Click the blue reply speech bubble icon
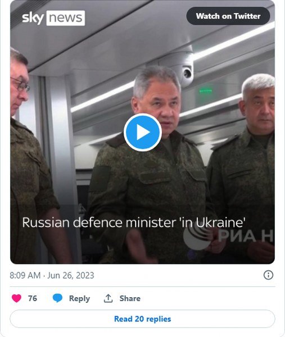 (x=57, y=298)
